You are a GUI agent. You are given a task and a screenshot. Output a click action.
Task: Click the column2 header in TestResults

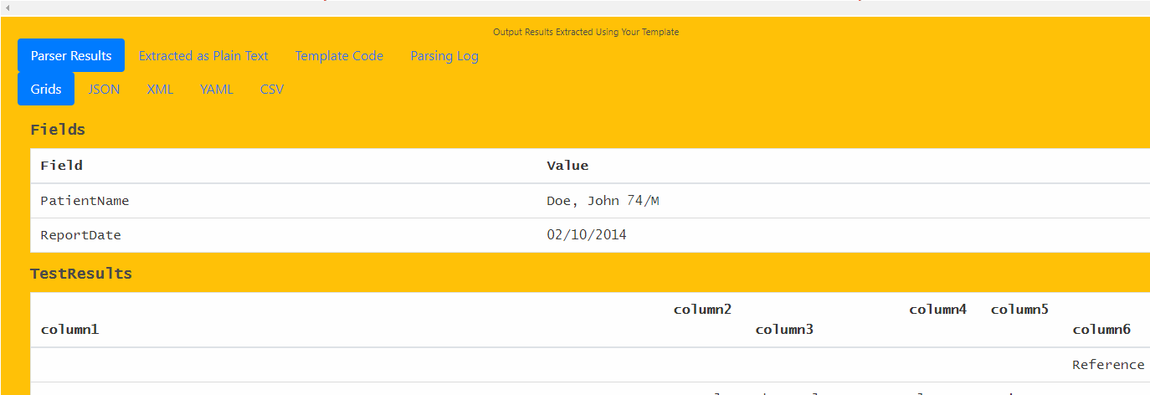703,310
